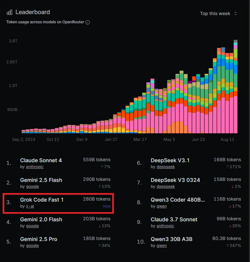The width and height of the screenshot is (250, 262).
Task: Click the 171% increase on DeepSeek V3.1
Action: tap(234, 167)
